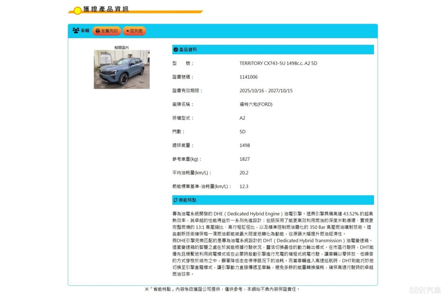
Task: Click certificate number 1141006
Action: point(248,77)
